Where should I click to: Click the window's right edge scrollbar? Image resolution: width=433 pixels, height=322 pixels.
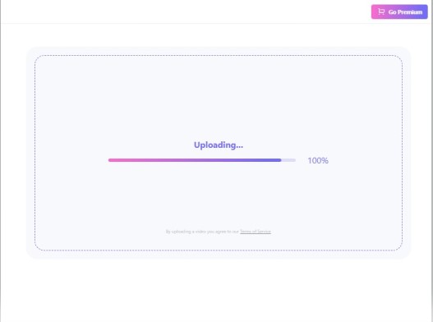pos(432,161)
